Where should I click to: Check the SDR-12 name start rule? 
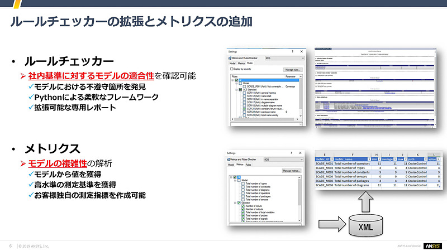coord(244,96)
